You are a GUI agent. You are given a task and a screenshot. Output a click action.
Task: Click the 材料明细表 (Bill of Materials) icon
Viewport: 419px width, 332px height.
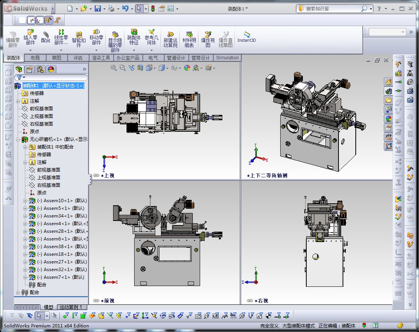click(x=189, y=34)
